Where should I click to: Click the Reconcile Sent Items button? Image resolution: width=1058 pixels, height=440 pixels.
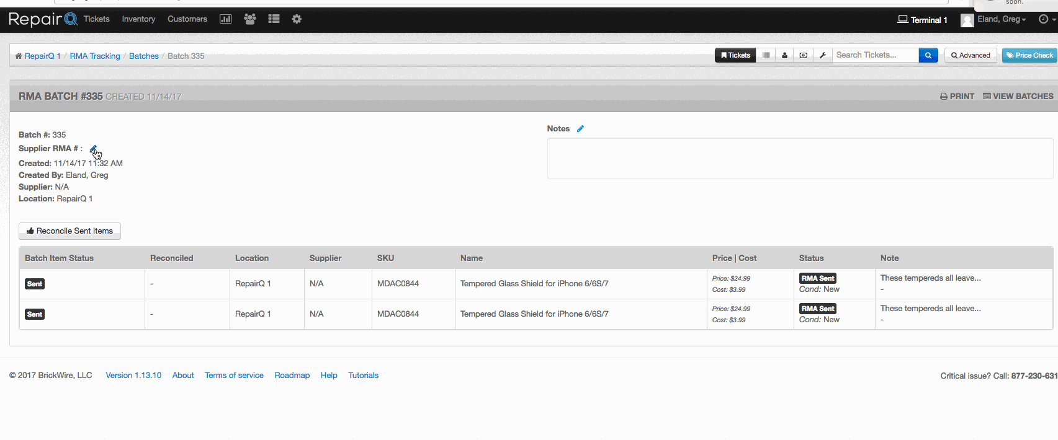pos(69,231)
